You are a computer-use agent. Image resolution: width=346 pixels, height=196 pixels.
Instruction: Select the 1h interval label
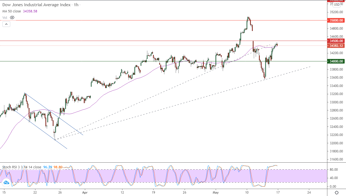point(76,5)
